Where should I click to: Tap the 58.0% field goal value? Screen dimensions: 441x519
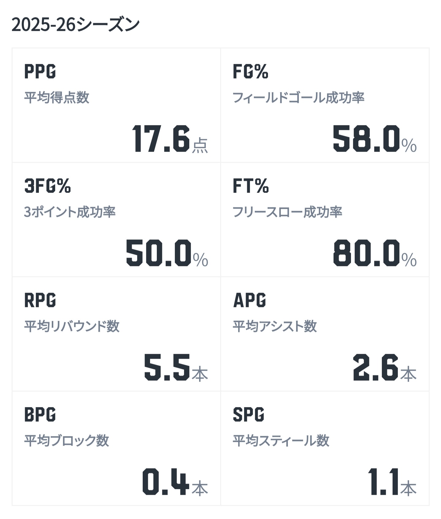(x=375, y=139)
